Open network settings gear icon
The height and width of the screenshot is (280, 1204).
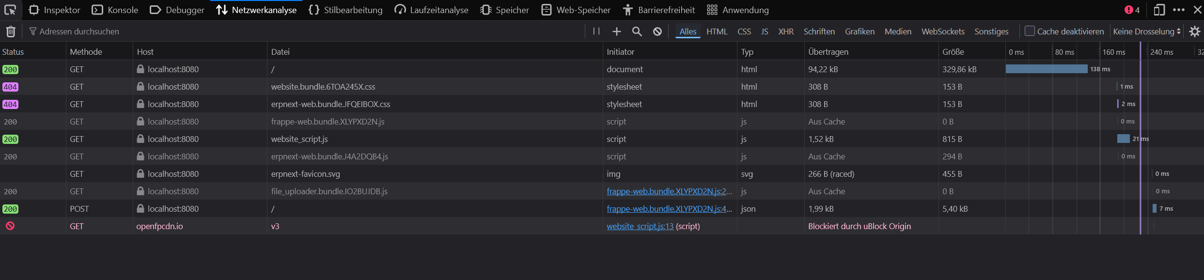pyautogui.click(x=1194, y=31)
